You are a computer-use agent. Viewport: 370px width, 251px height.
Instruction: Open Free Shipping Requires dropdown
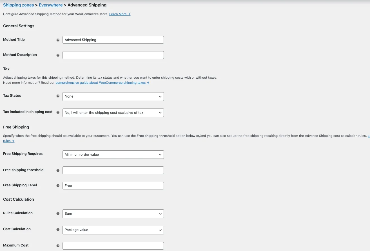coord(113,155)
